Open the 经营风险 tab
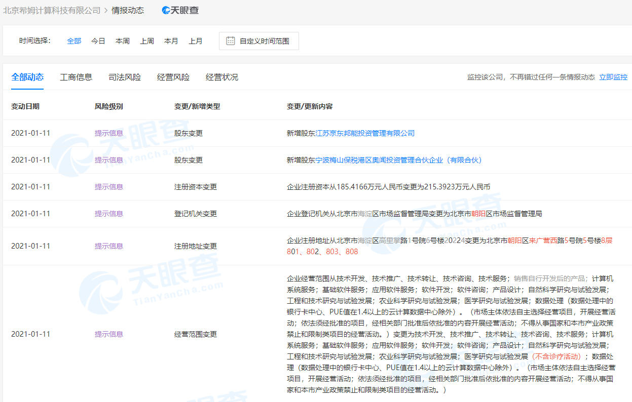Viewport: 632px width, 402px height. click(x=173, y=77)
